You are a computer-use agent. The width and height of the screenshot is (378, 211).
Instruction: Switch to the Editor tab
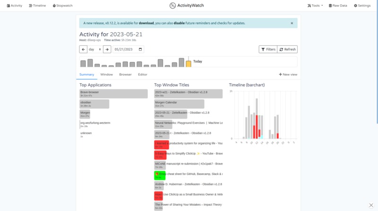click(x=143, y=75)
